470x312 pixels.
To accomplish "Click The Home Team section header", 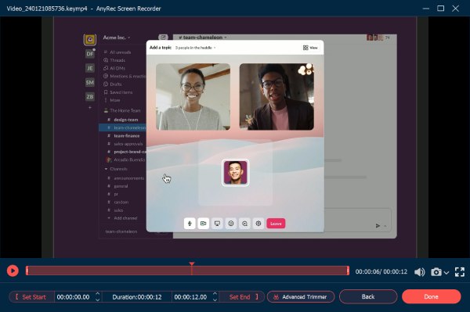I will 125,110.
